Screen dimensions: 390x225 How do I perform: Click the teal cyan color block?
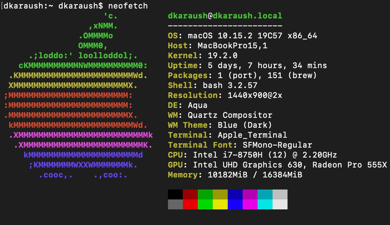click(265, 194)
